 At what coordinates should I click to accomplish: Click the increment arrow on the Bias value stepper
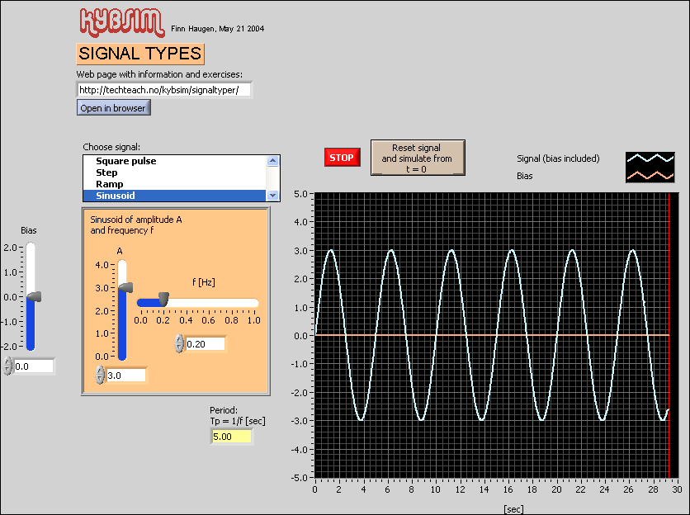7,361
